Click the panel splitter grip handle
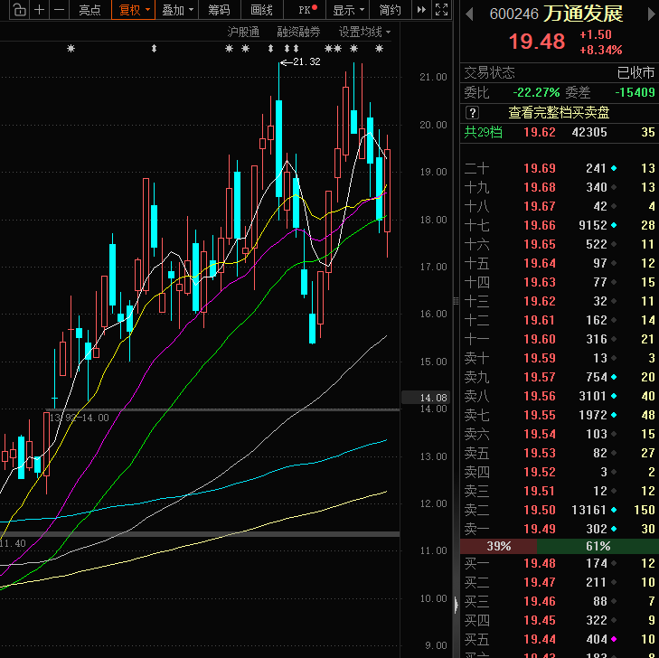Screen dimensions: 659x658 (x=456, y=301)
